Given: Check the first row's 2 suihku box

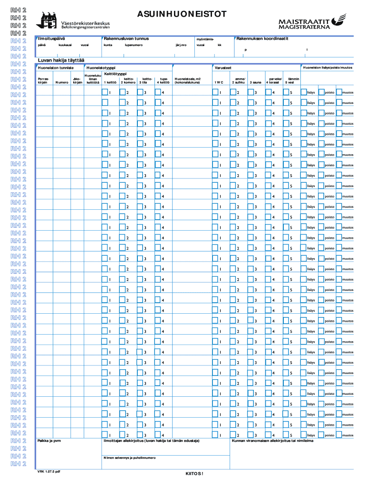Looking at the screenshot, I should coord(233,92).
